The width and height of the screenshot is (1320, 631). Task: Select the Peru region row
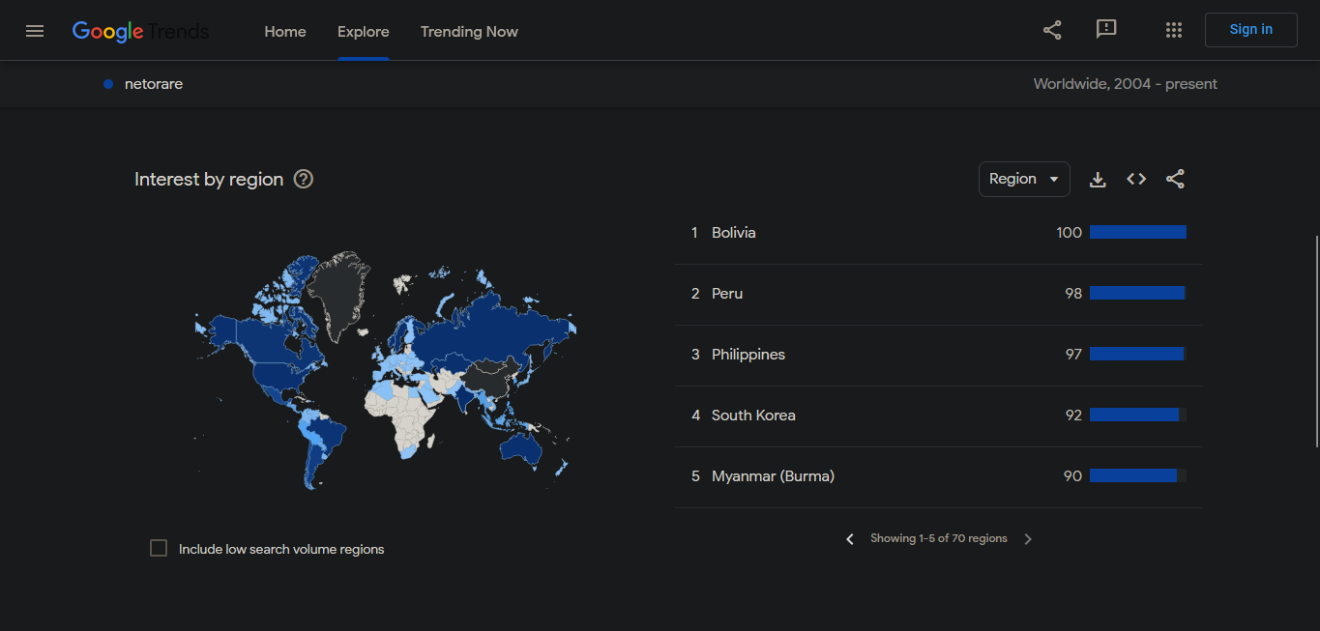pyautogui.click(x=939, y=294)
